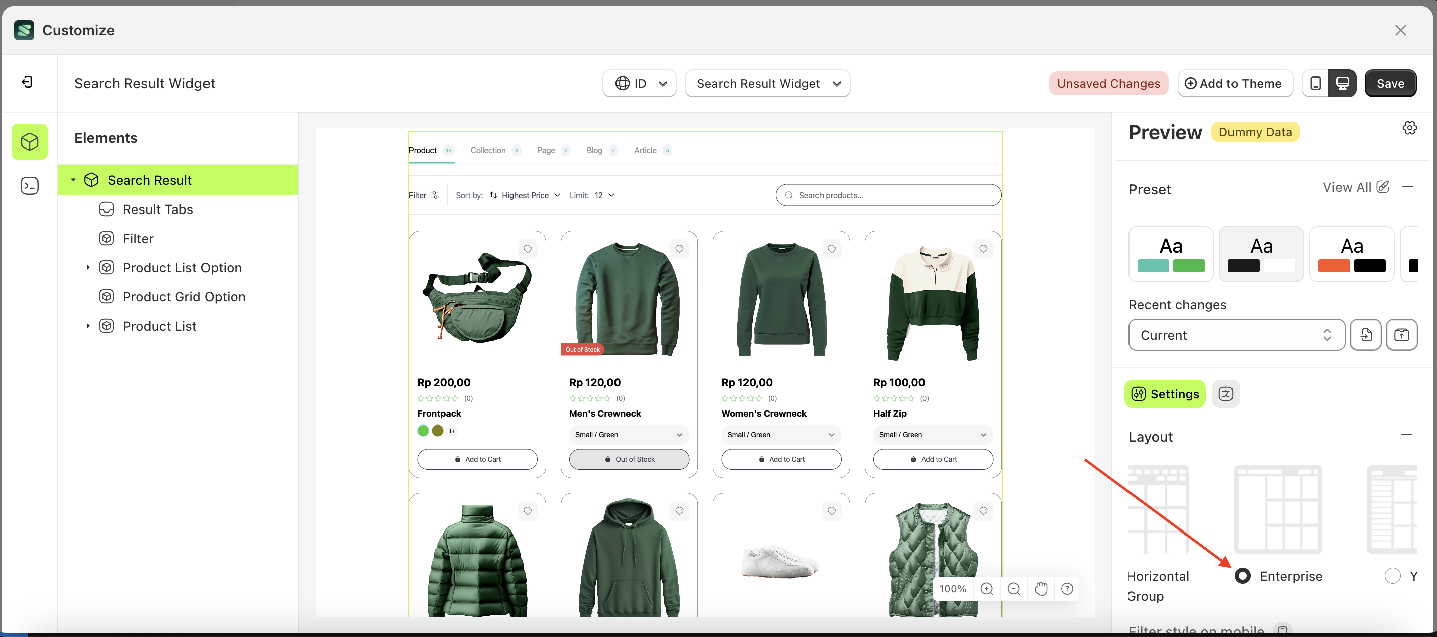
Task: Open the ID language dropdown
Action: pos(639,84)
